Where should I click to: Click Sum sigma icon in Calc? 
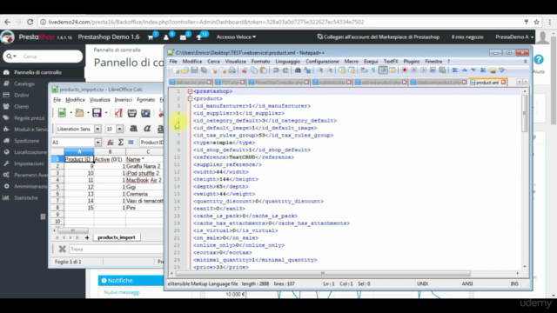point(121,143)
